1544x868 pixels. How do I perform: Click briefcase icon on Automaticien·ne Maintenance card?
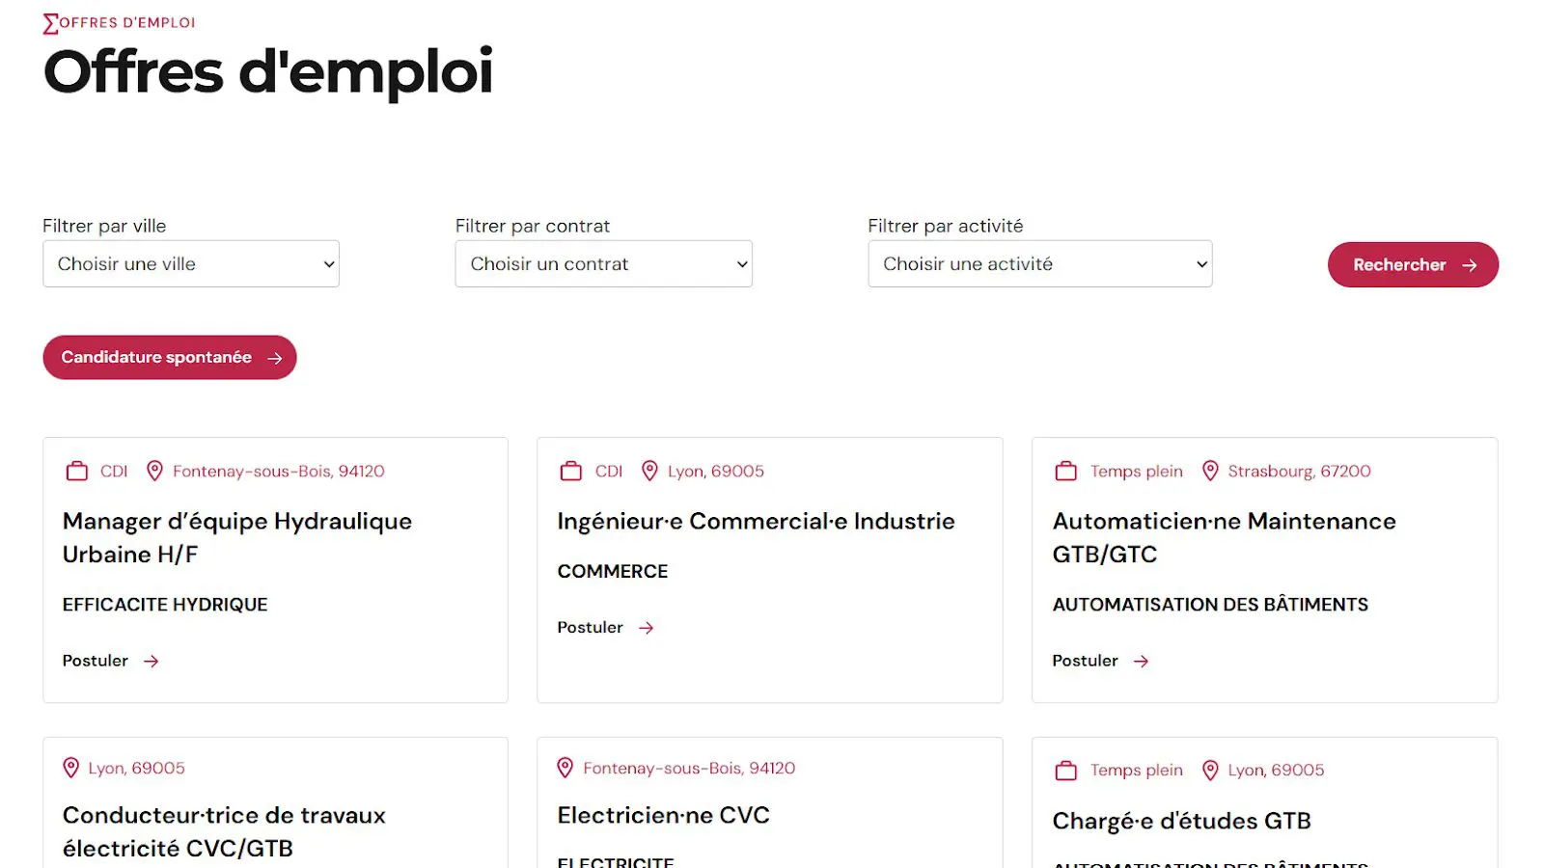(x=1065, y=471)
